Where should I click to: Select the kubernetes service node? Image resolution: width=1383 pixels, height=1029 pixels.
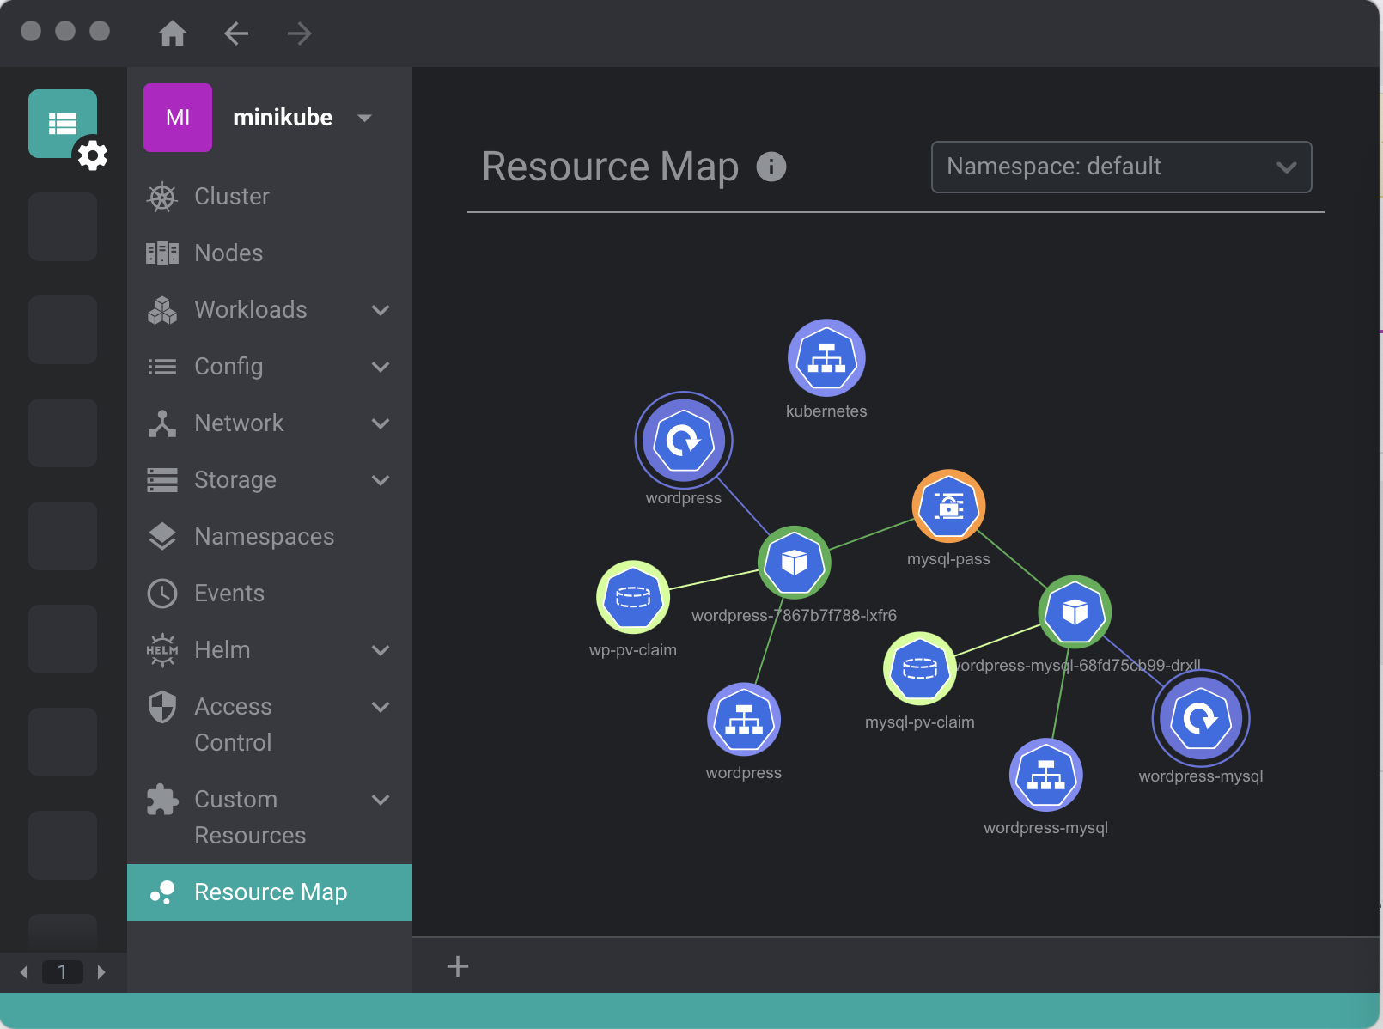826,358
